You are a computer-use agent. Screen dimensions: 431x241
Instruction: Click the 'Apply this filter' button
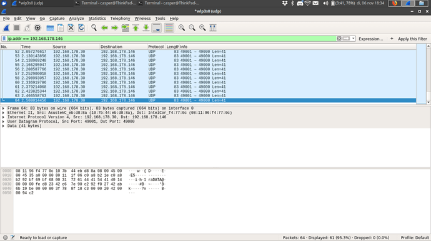(413, 39)
